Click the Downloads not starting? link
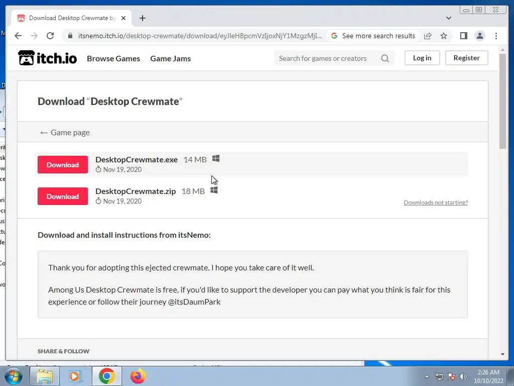Image resolution: width=514 pixels, height=386 pixels. 436,203
